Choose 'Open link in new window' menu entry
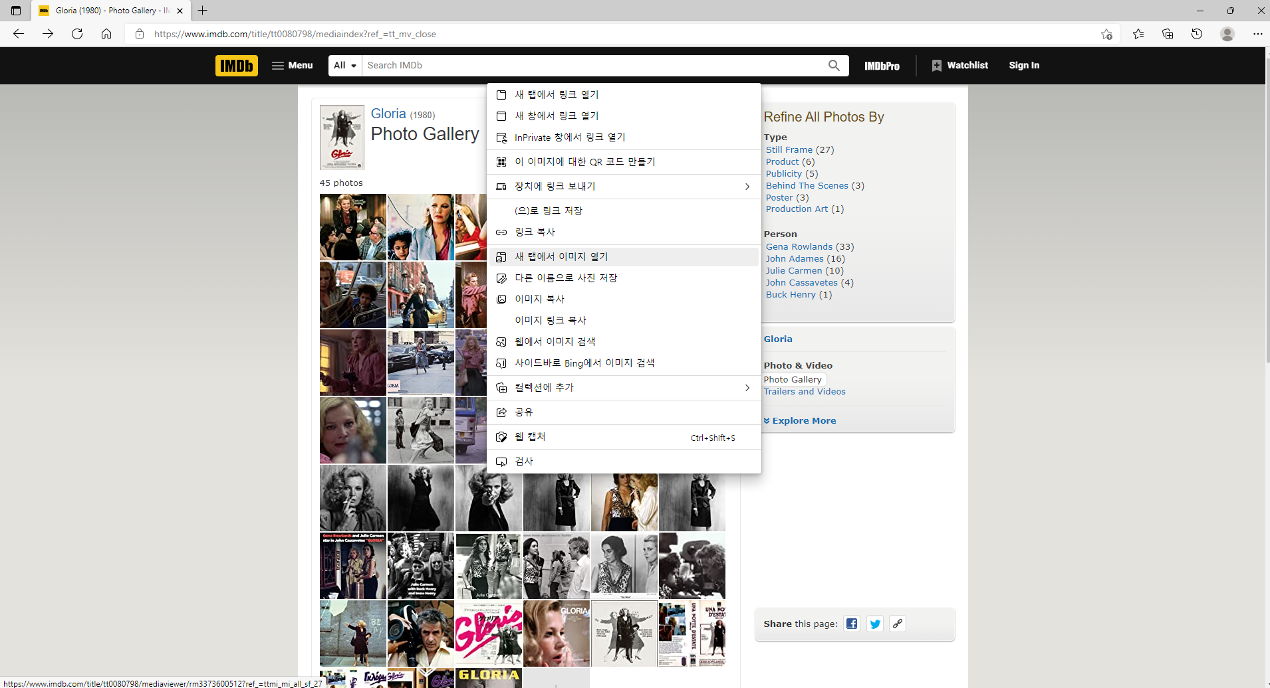This screenshot has width=1270, height=688. (624, 116)
